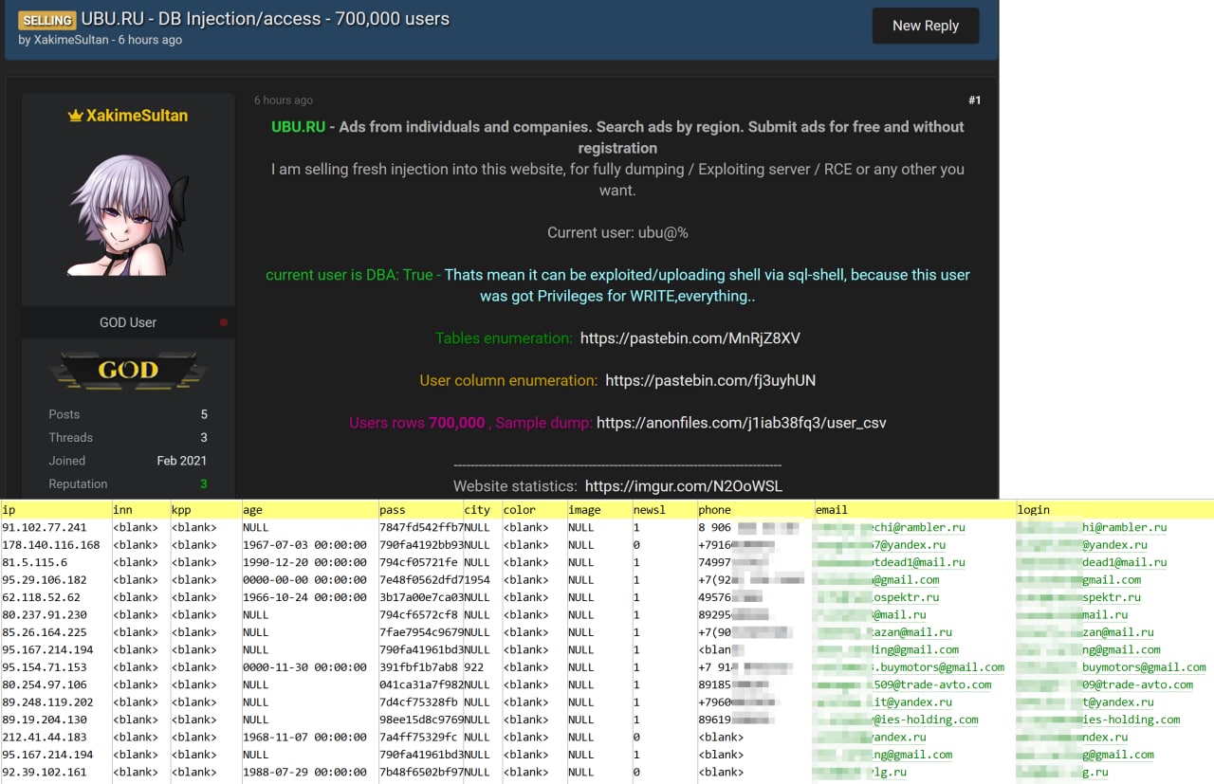1214x784 pixels.
Task: Open the post number #1 permalink
Action: [975, 100]
